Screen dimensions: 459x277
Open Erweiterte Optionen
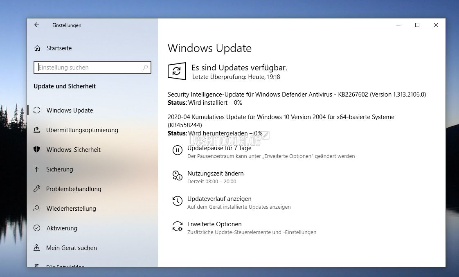(x=214, y=224)
